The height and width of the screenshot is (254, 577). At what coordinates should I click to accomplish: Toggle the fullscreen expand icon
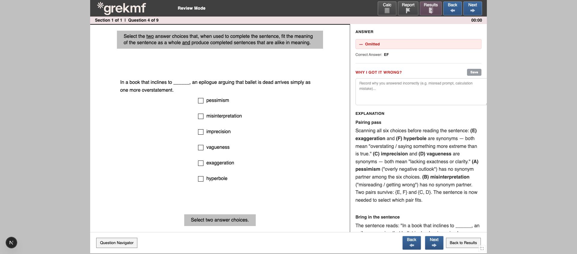pyautogui.click(x=482, y=249)
